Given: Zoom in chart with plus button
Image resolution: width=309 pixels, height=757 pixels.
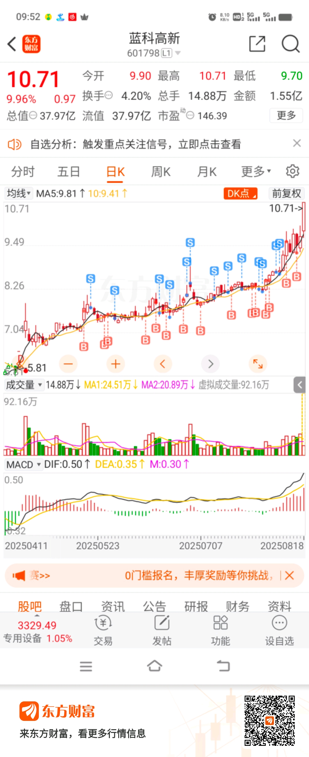Looking at the screenshot, I should point(116,364).
